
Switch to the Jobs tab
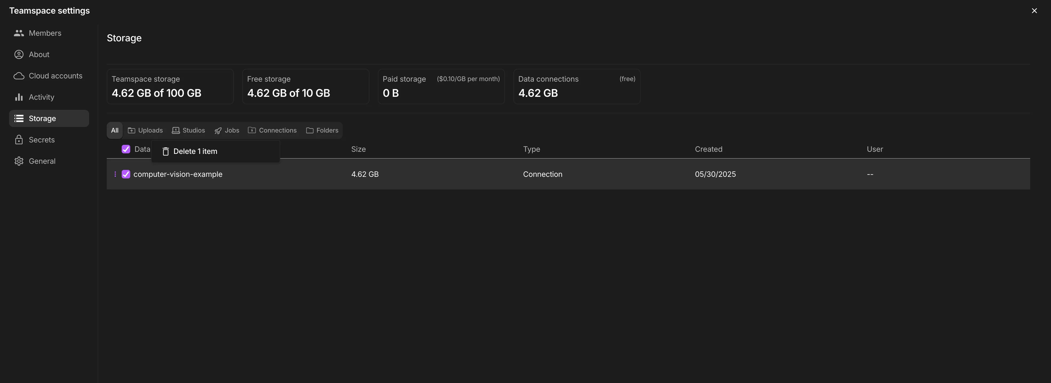(x=227, y=130)
